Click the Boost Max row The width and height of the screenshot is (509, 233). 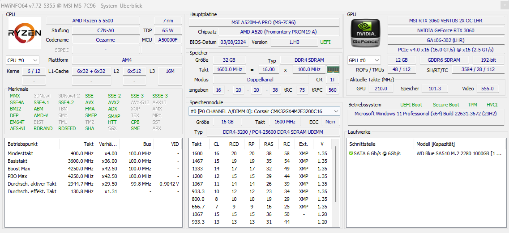[x=94, y=169]
